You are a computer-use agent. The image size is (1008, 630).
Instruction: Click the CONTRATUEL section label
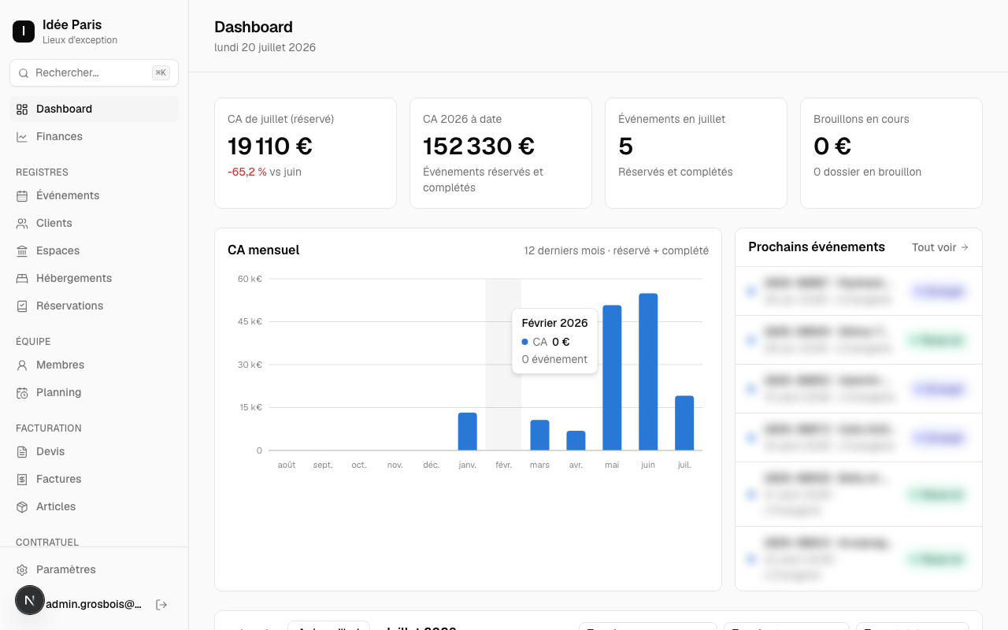[x=47, y=543]
